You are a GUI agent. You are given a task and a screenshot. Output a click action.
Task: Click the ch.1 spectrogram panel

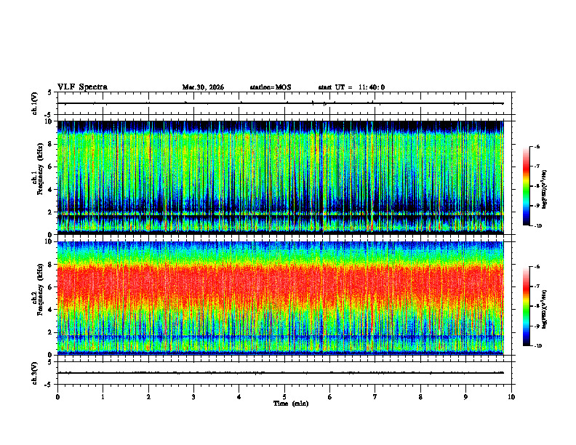pos(281,177)
